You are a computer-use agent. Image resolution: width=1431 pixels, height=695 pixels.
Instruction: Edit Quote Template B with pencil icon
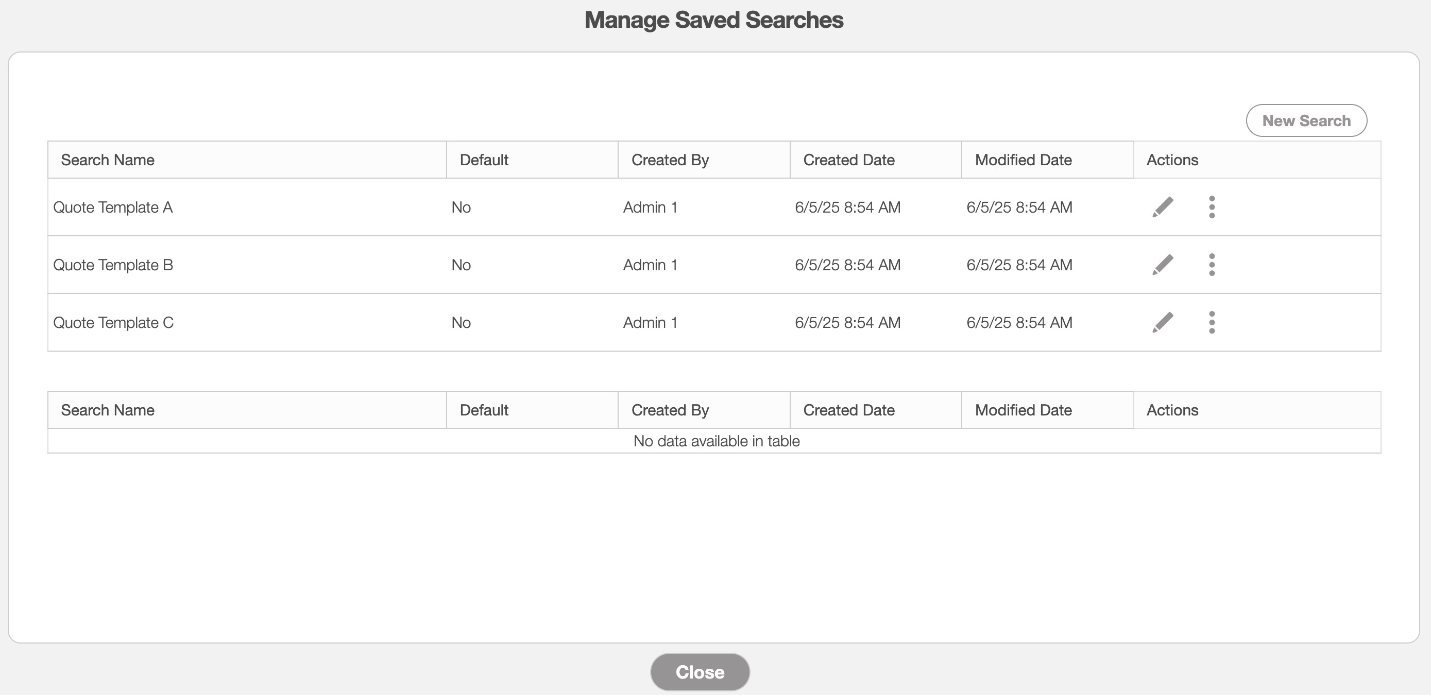pyautogui.click(x=1162, y=265)
